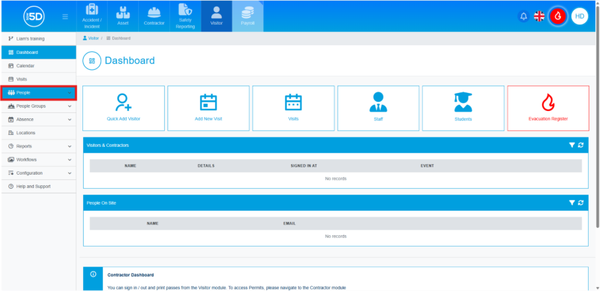The image size is (600, 291).
Task: Filter the People On Site list
Action: (571, 203)
